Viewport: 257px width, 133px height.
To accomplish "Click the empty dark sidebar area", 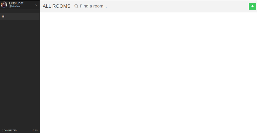I will 20,74.
